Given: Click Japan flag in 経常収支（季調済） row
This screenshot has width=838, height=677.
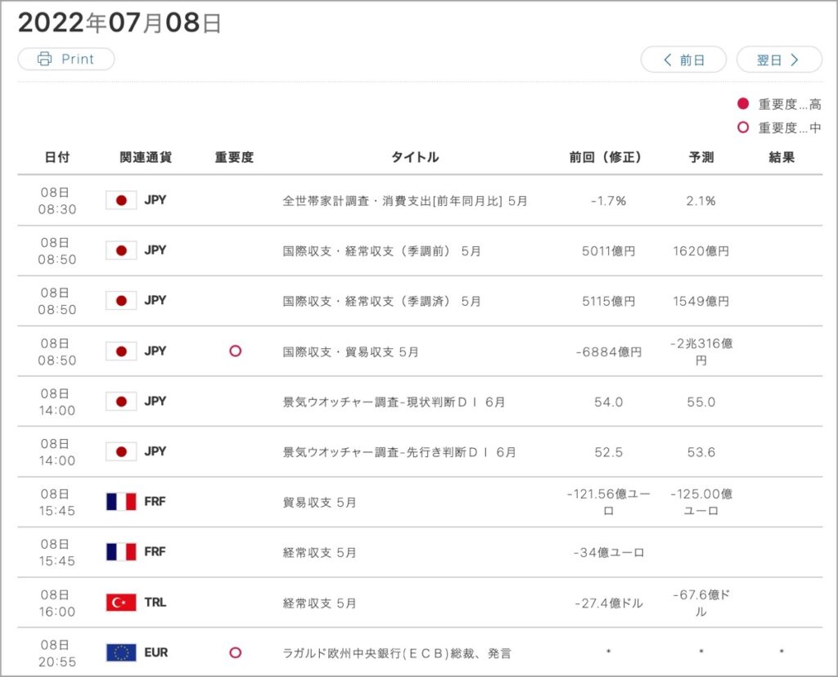Looking at the screenshot, I should (121, 301).
